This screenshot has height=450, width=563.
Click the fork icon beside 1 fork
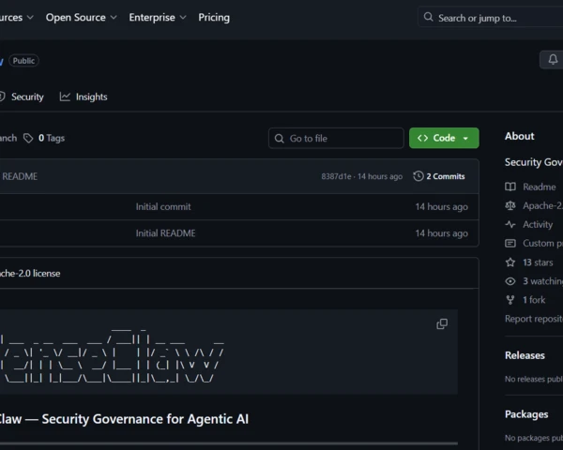pos(510,300)
